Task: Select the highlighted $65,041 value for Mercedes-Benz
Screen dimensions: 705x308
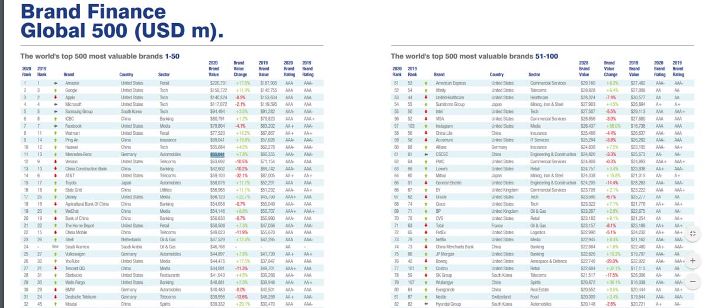Action: click(217, 154)
